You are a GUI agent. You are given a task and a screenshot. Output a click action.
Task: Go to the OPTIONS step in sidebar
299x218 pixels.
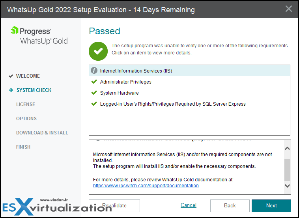tap(26, 119)
